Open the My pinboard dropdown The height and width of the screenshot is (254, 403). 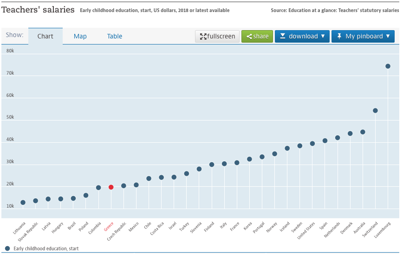[x=363, y=36]
